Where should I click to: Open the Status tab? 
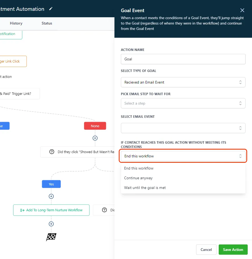[47, 23]
